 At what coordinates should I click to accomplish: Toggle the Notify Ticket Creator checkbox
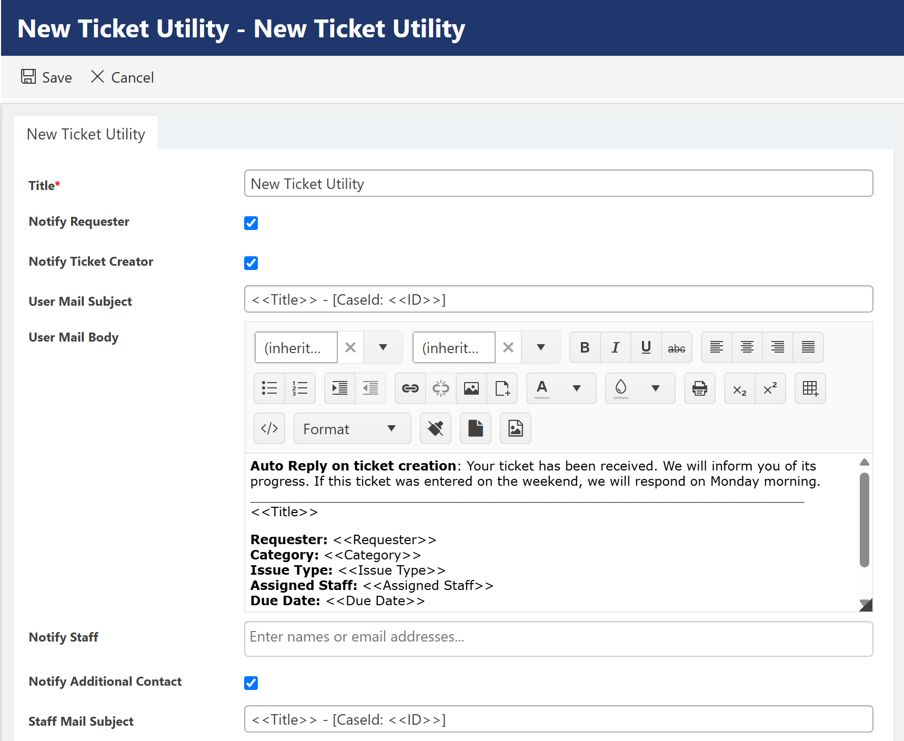coord(251,263)
